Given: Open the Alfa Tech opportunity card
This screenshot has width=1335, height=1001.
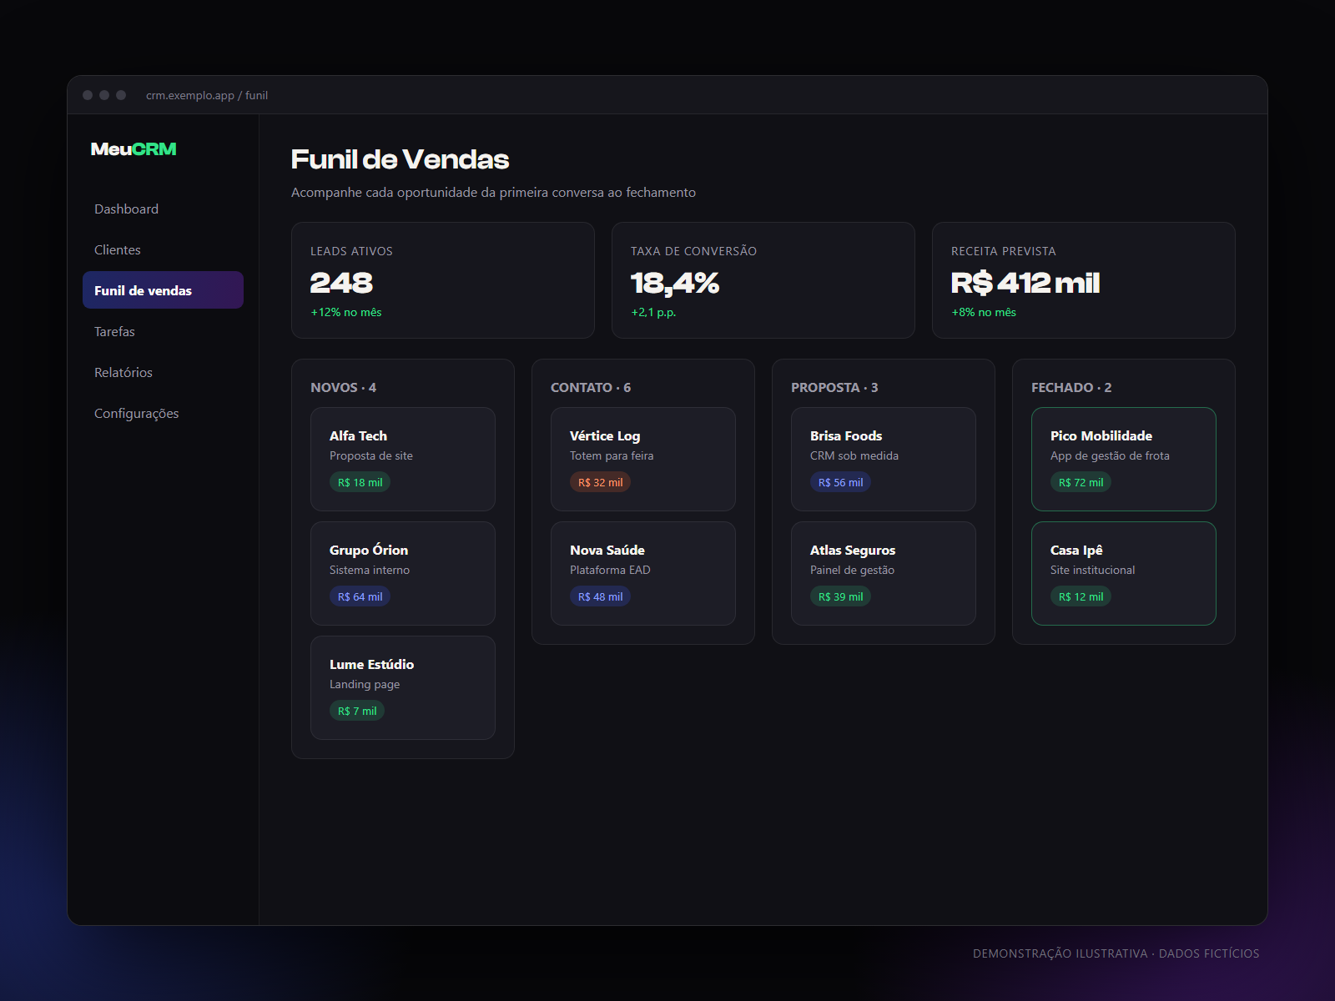Looking at the screenshot, I should click(x=403, y=459).
